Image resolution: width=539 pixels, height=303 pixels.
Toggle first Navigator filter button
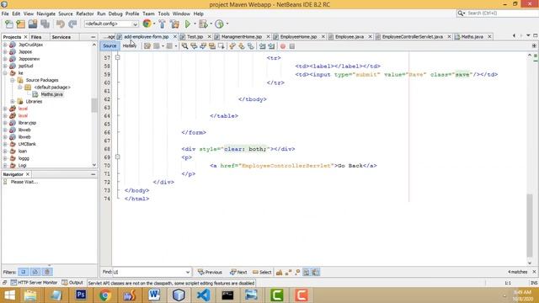click(24, 272)
